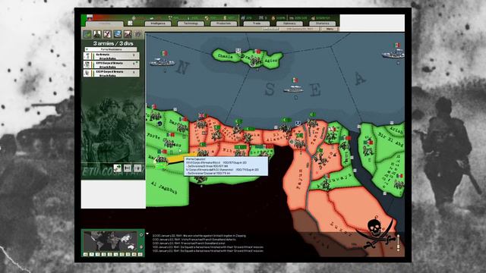The height and width of the screenshot is (273, 486).
Task: Click the upper round button beside minimap
Action: pos(141,235)
